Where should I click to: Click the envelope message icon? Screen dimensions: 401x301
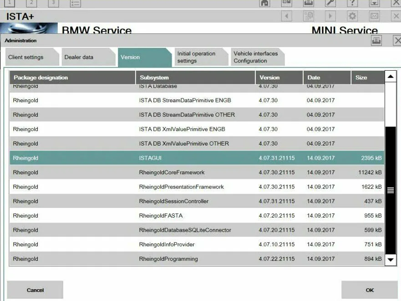(374, 16)
